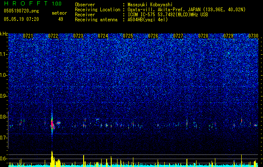Select the file name 0505190720.png
The height and width of the screenshot is (167, 263).
[x=21, y=11]
